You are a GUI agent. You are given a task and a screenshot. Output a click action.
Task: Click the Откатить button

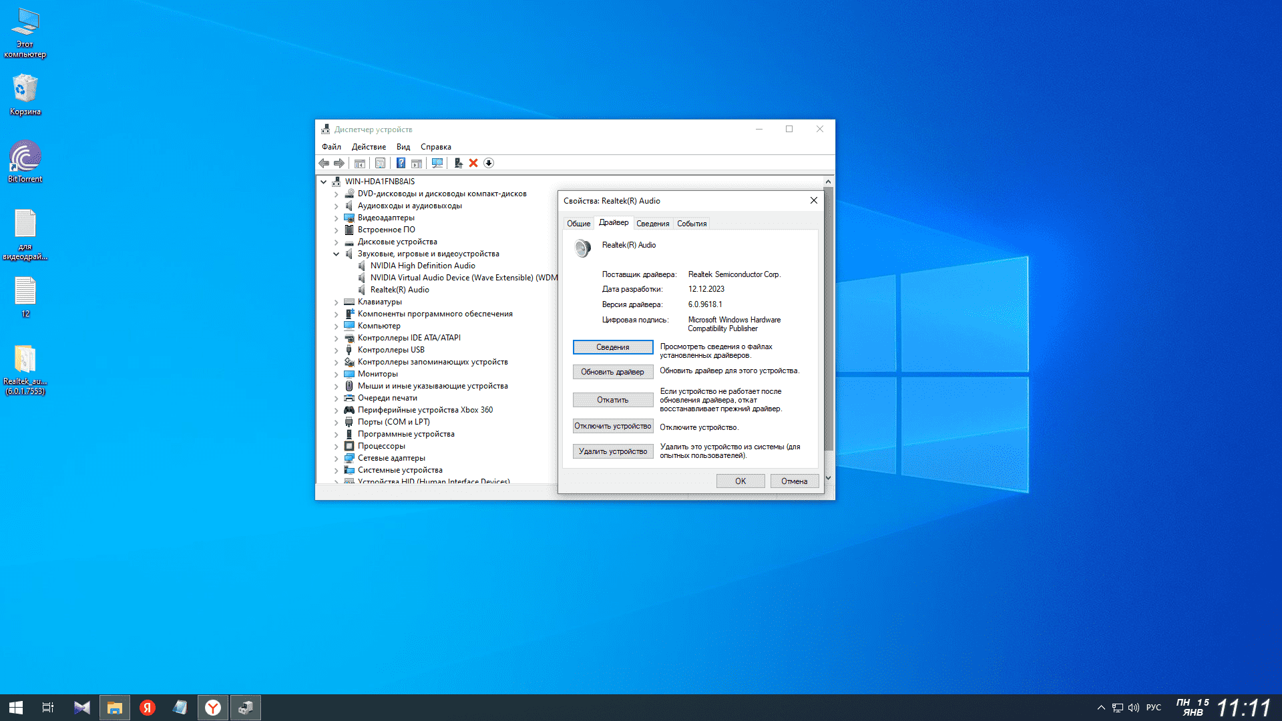612,400
